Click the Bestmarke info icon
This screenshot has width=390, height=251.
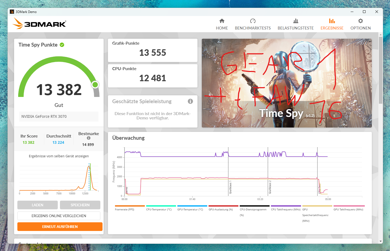point(88,138)
